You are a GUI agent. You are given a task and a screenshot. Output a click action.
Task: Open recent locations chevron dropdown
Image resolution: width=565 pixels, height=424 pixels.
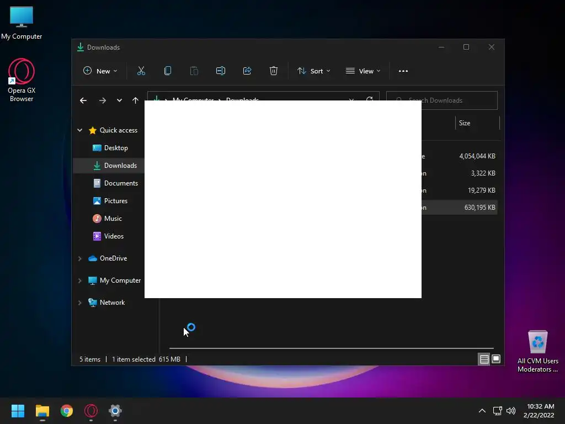[119, 100]
